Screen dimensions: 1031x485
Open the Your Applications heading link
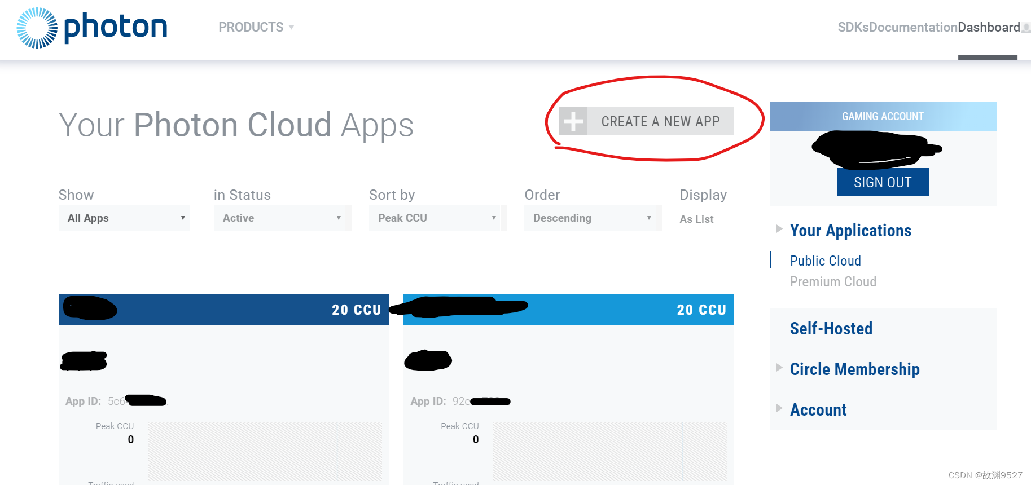point(850,230)
